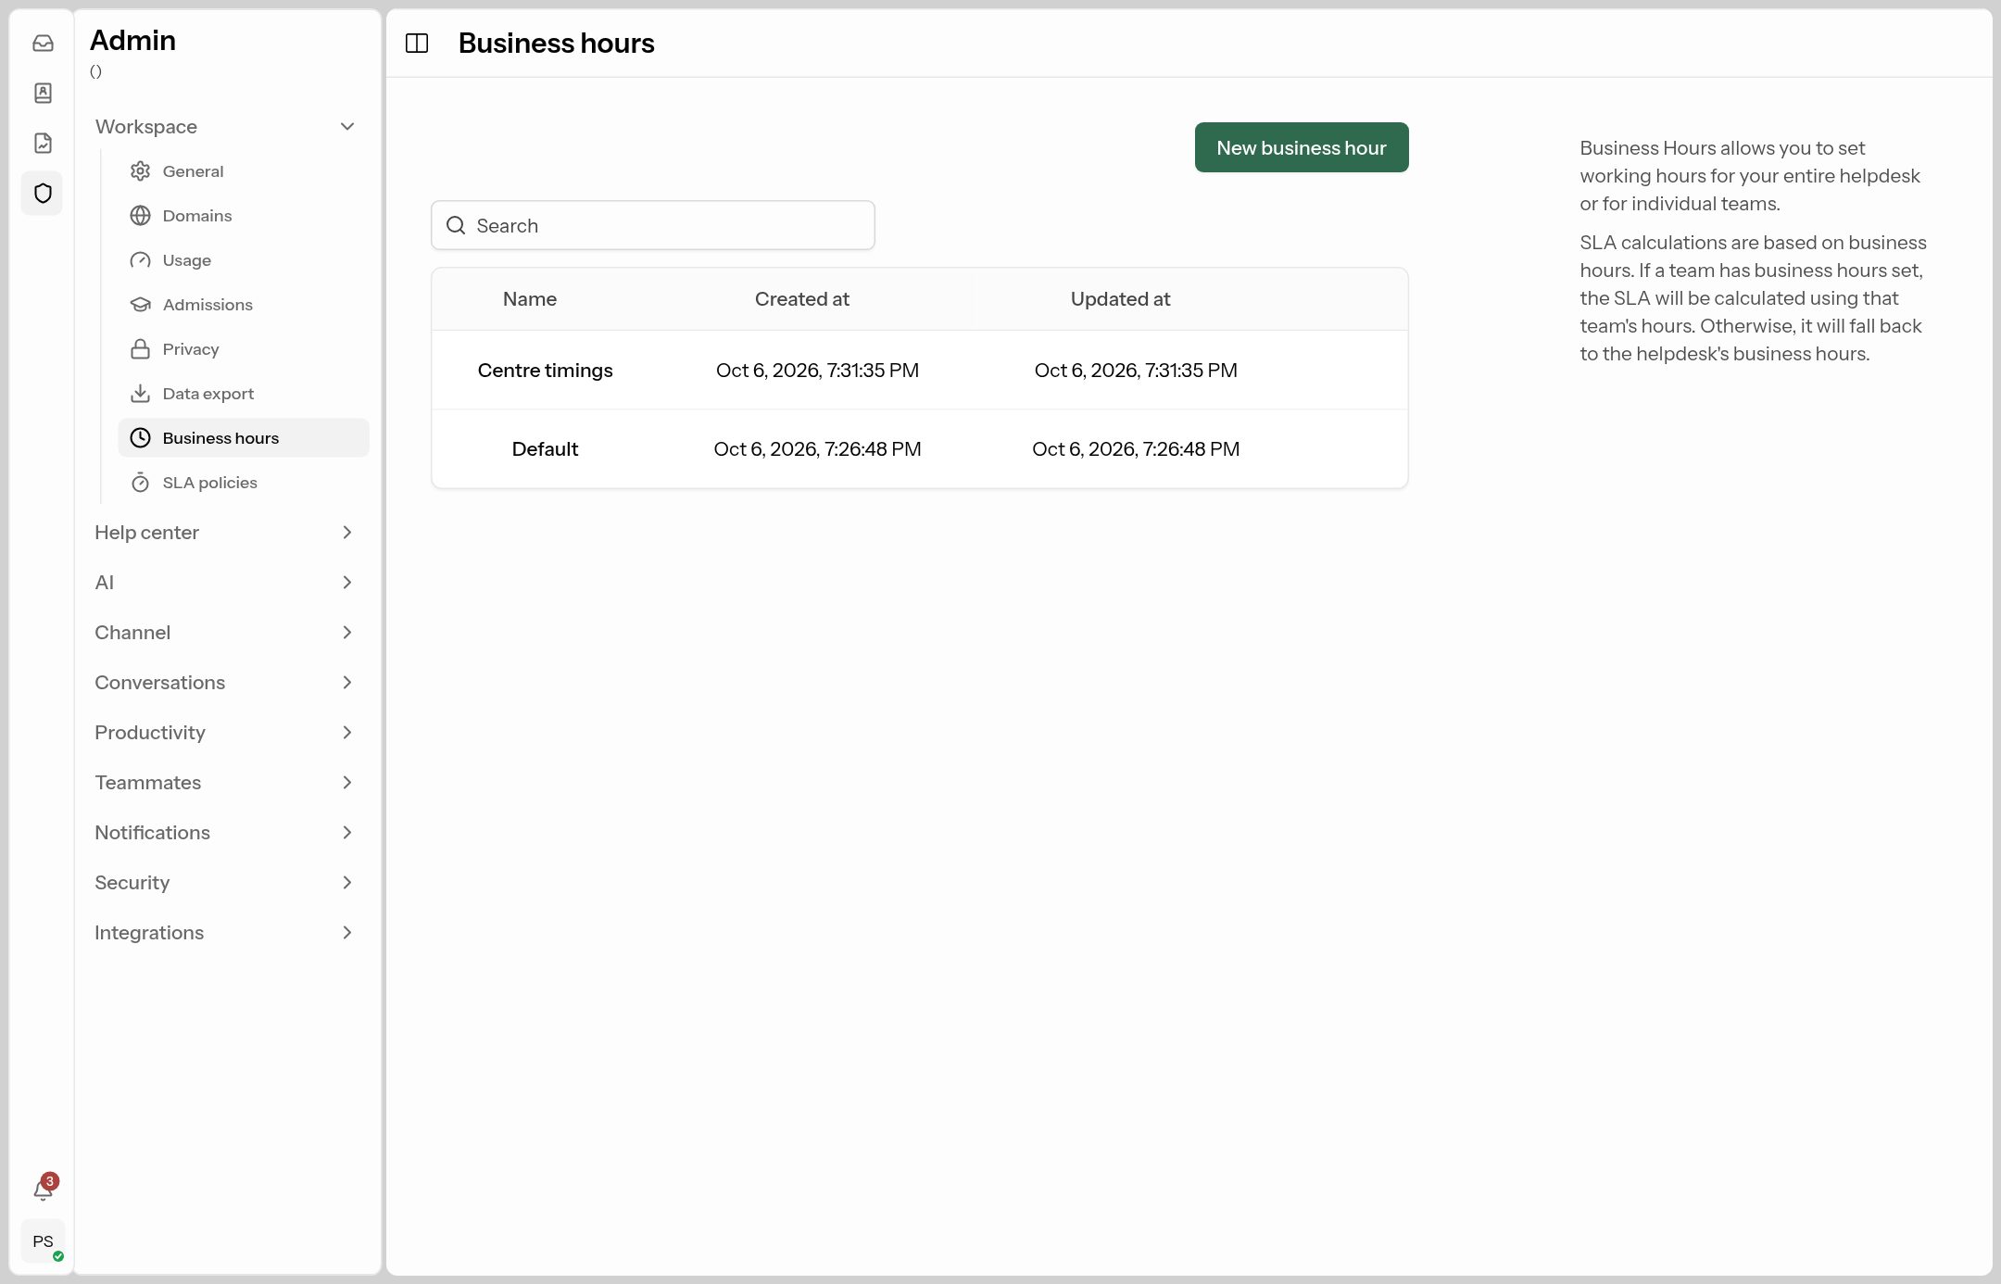2001x1284 pixels.
Task: Click the Usage gauge icon
Action: [x=140, y=259]
